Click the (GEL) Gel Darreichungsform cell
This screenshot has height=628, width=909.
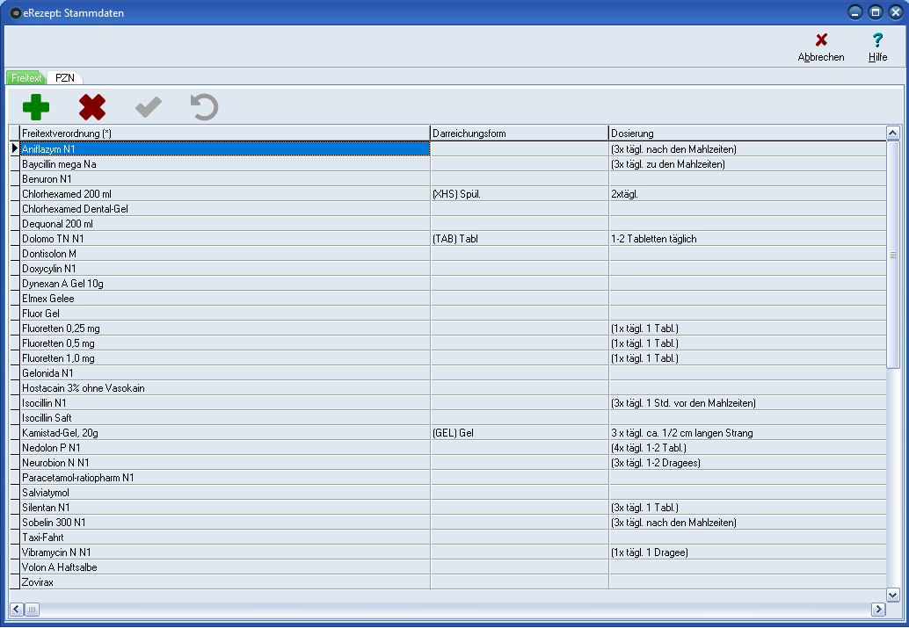click(x=520, y=433)
